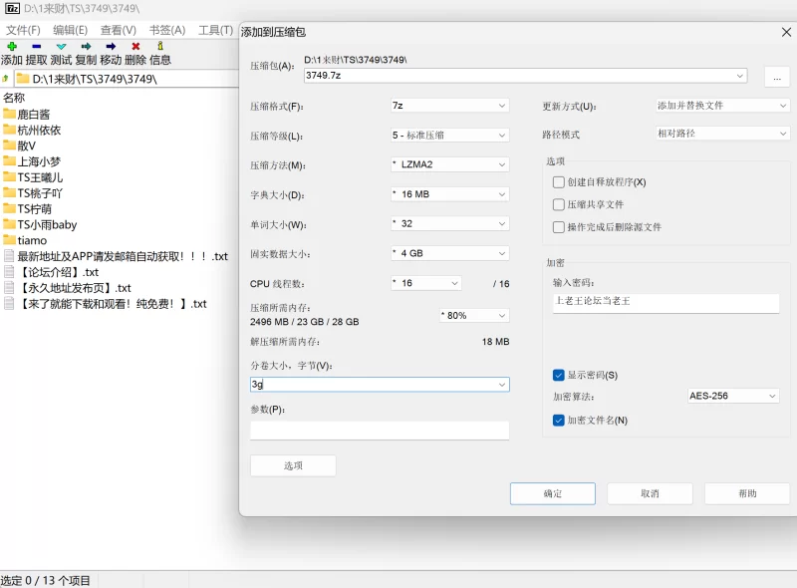Click the 参数 input field
This screenshot has width=797, height=588.
380,431
